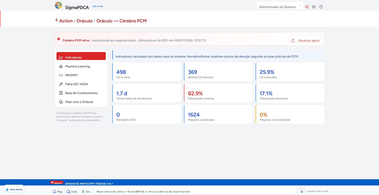The image size is (379, 195).
Task: Click the wrench icon of Falha ISO 14224
Action: tap(61, 84)
